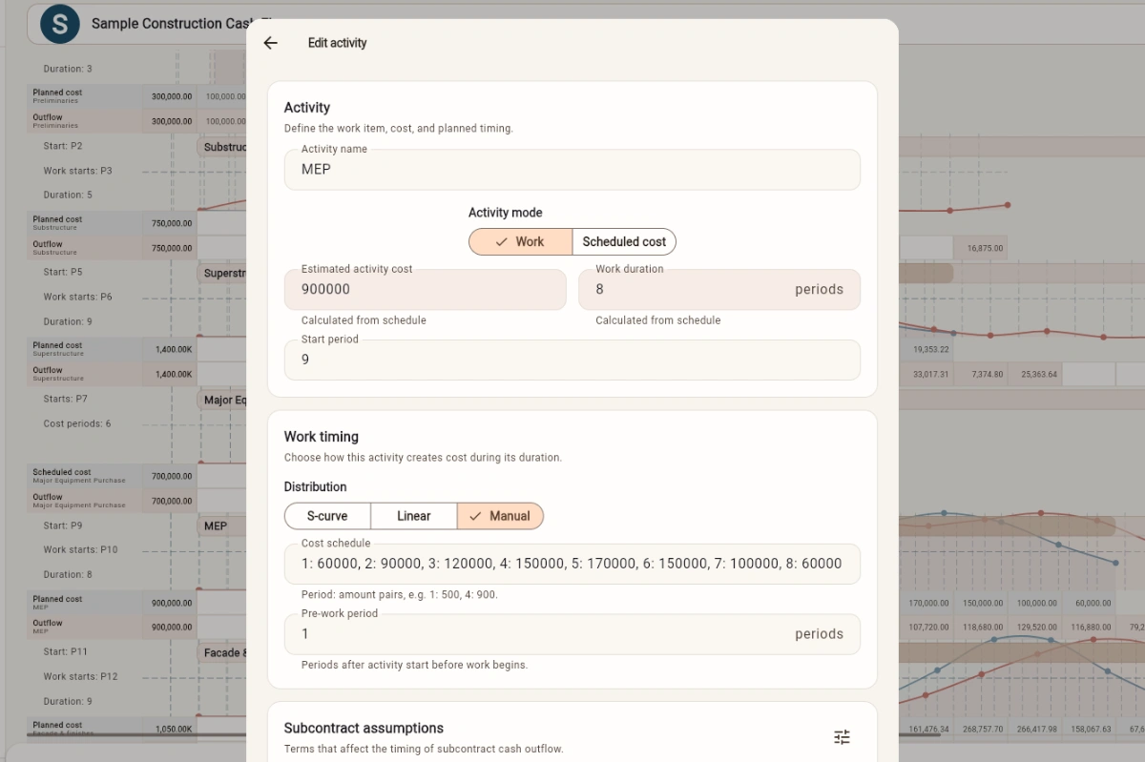Click the Cost schedule field

(x=572, y=564)
